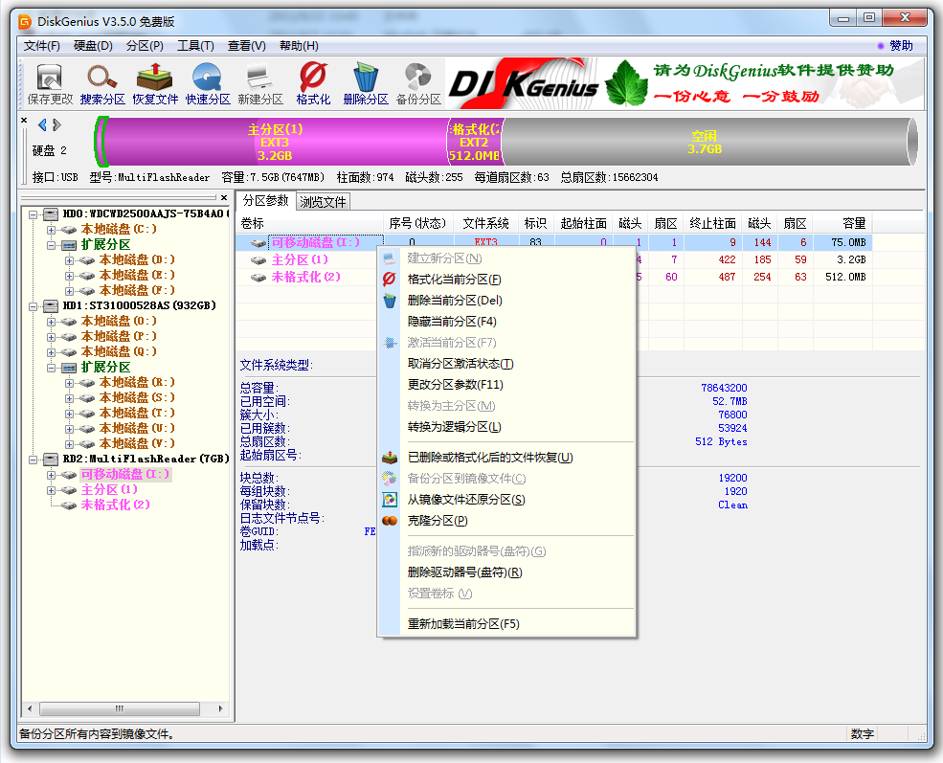Click the recovery icon next to 已删除或格式化后的文件恢复
Viewport: 943px width, 763px height.
coord(390,457)
